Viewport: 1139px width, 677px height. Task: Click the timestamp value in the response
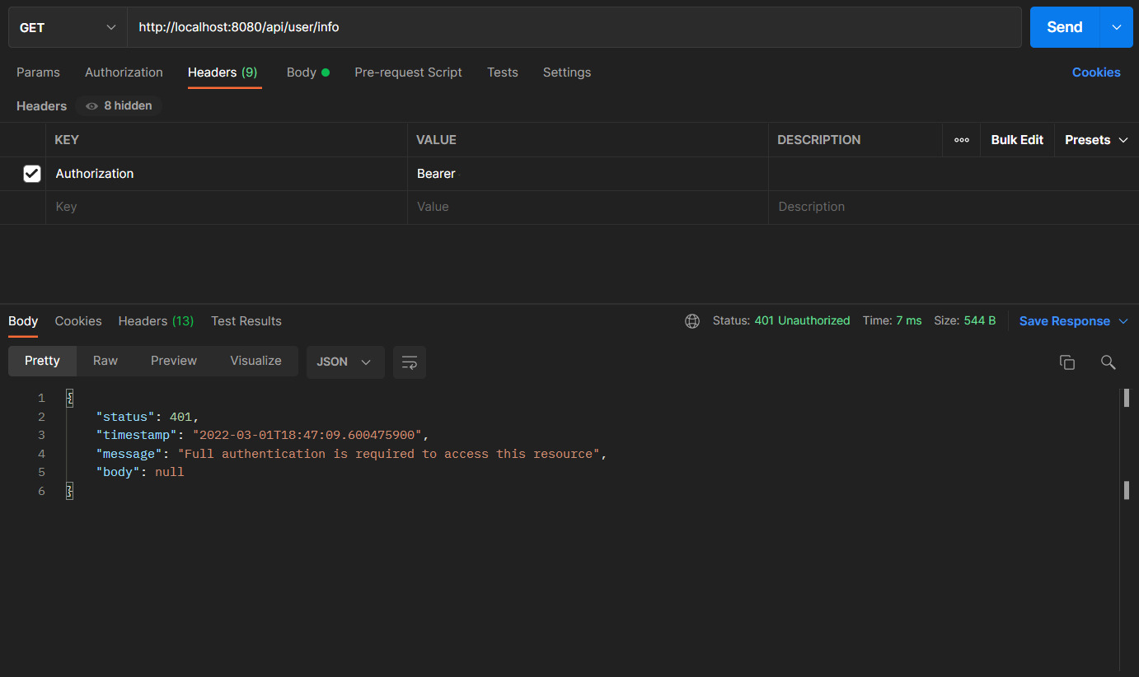click(x=307, y=435)
